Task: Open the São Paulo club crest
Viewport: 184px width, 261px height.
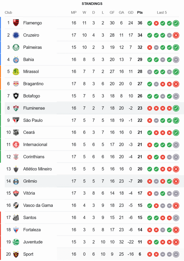Action: coord(16,120)
